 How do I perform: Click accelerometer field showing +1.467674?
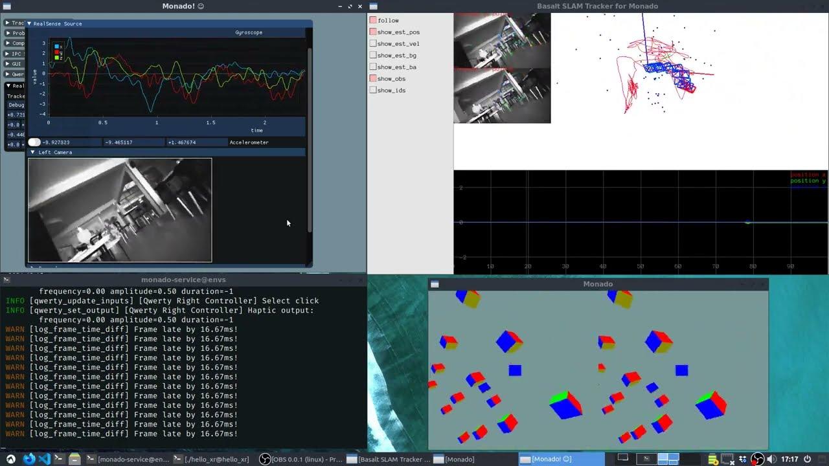click(x=196, y=142)
